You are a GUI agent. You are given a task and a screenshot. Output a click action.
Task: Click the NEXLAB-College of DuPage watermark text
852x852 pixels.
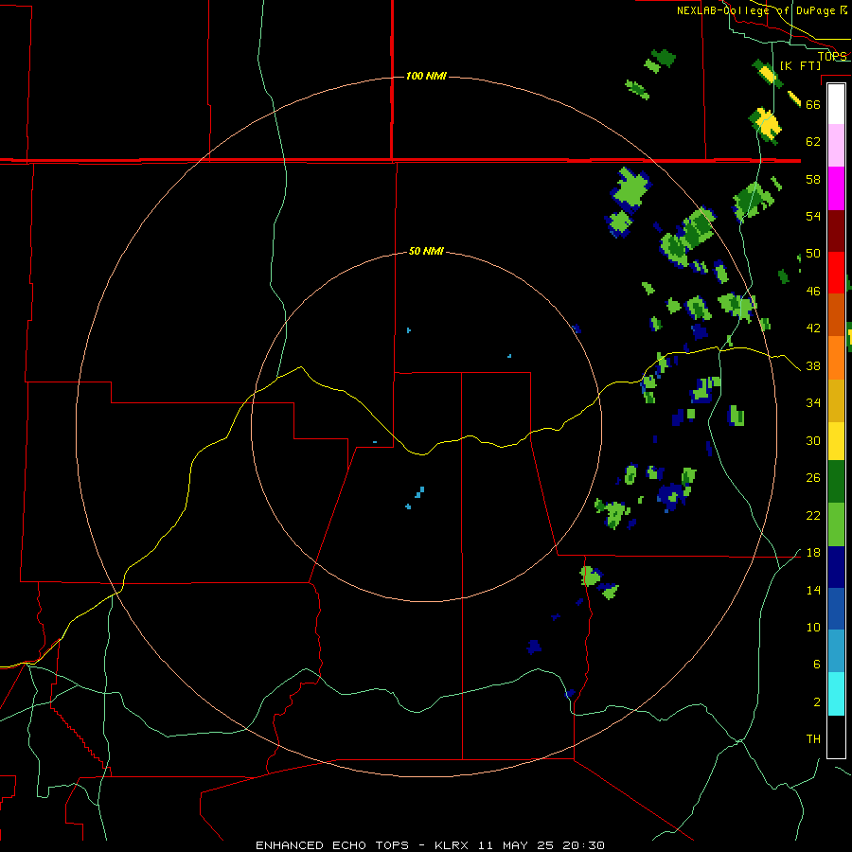point(762,10)
